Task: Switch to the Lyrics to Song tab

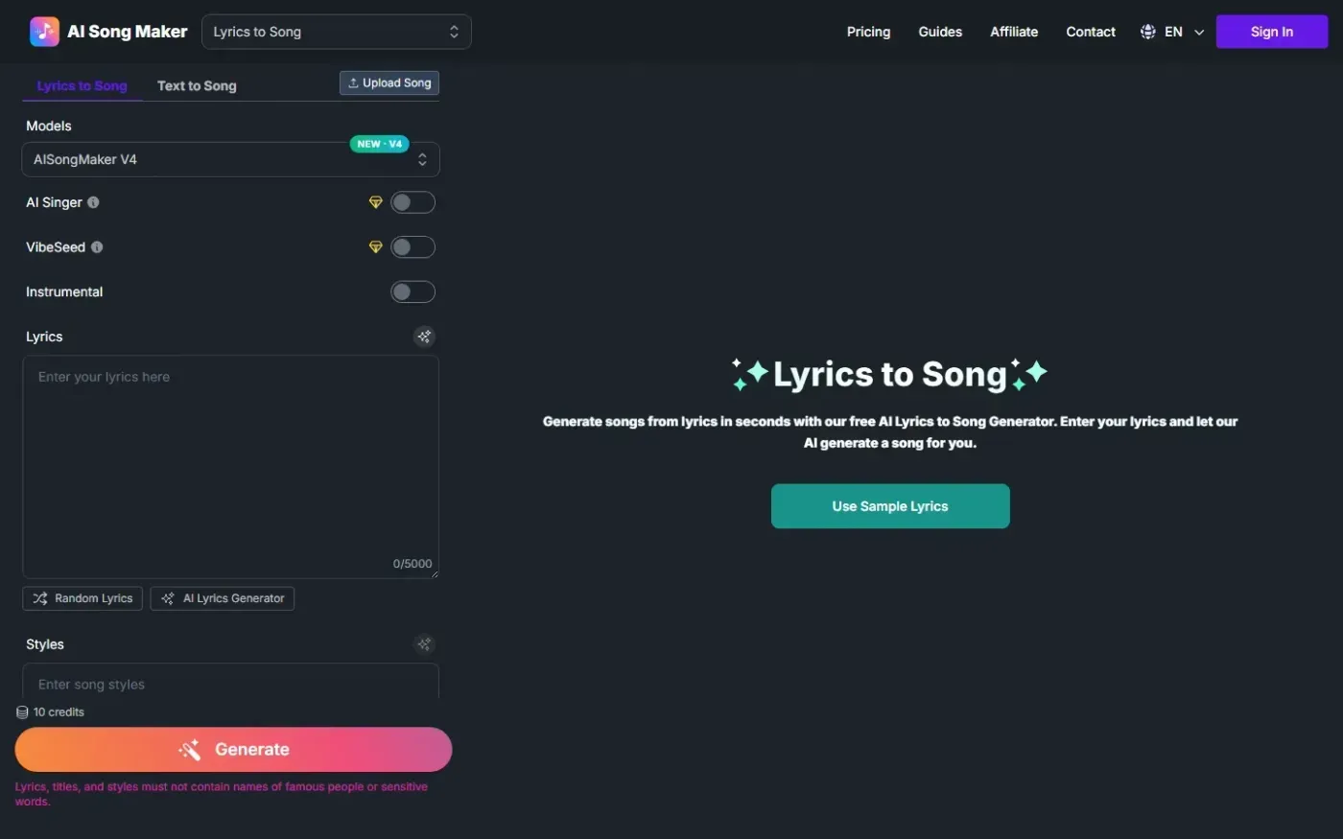Action: click(x=82, y=85)
